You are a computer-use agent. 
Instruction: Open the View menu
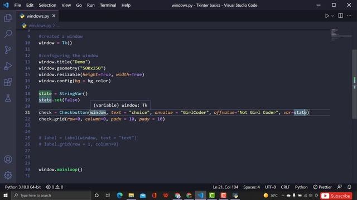[66, 5]
